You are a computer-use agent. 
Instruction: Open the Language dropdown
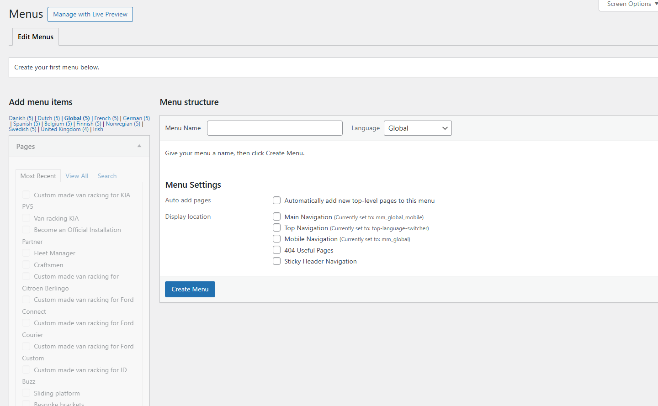coord(418,128)
